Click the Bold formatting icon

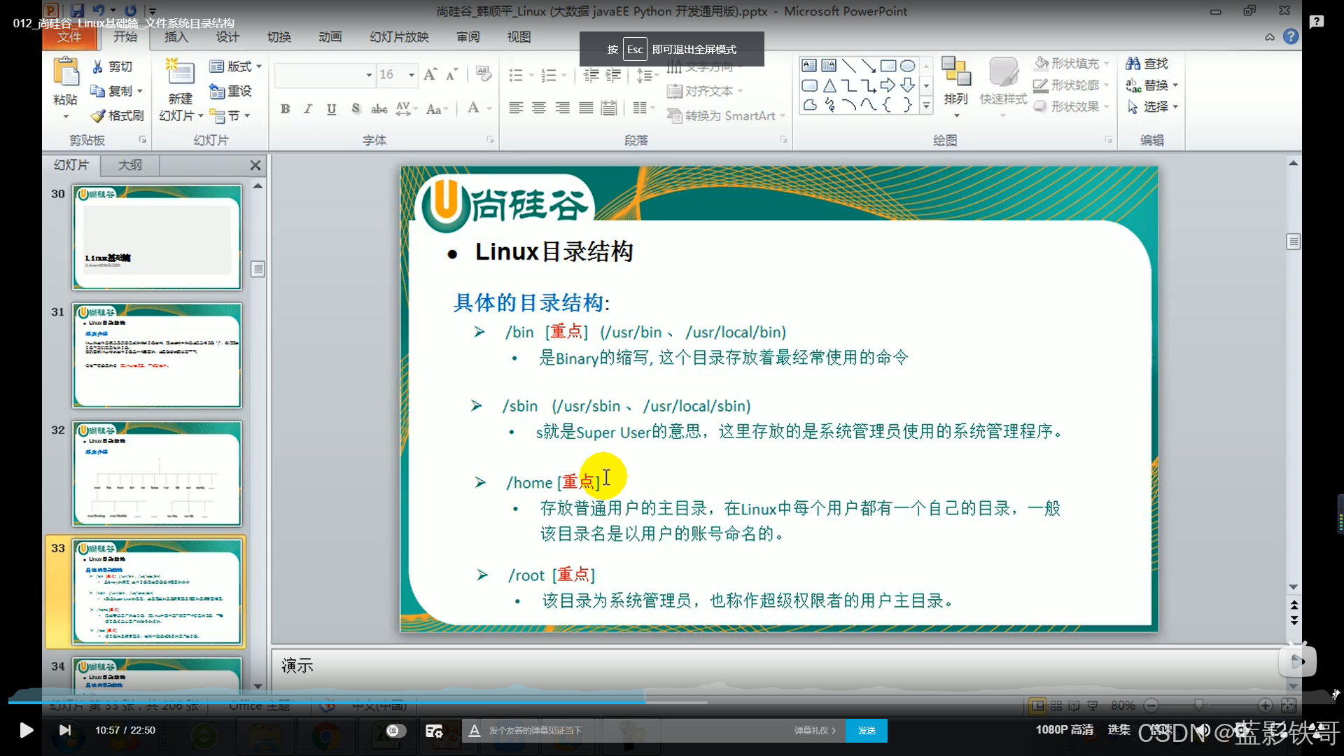coord(285,108)
